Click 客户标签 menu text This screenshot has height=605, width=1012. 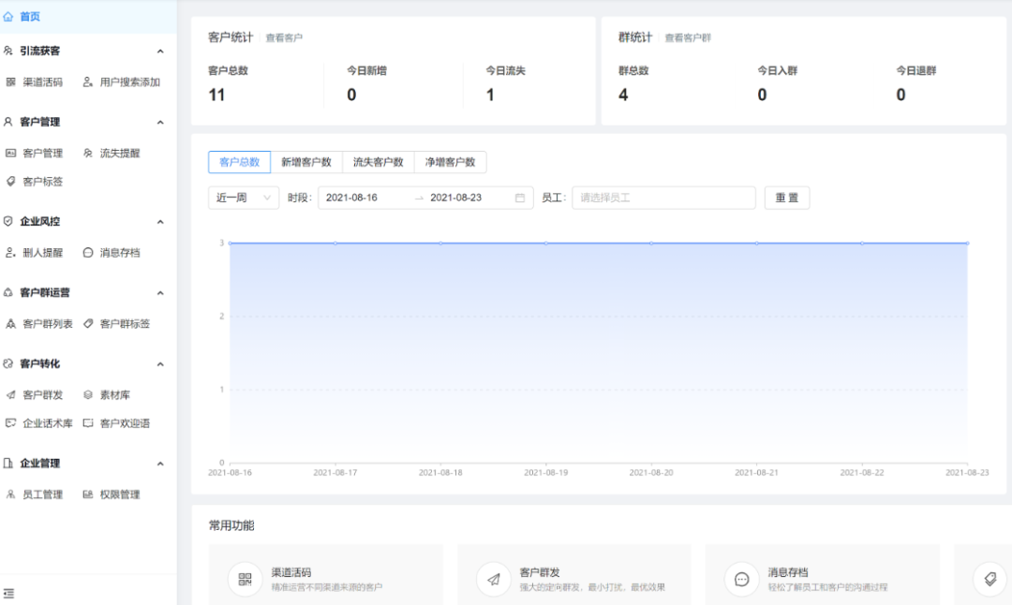42,182
